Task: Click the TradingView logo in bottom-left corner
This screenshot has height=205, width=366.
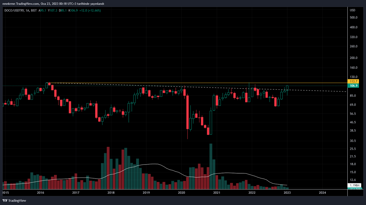Action: tap(14, 200)
